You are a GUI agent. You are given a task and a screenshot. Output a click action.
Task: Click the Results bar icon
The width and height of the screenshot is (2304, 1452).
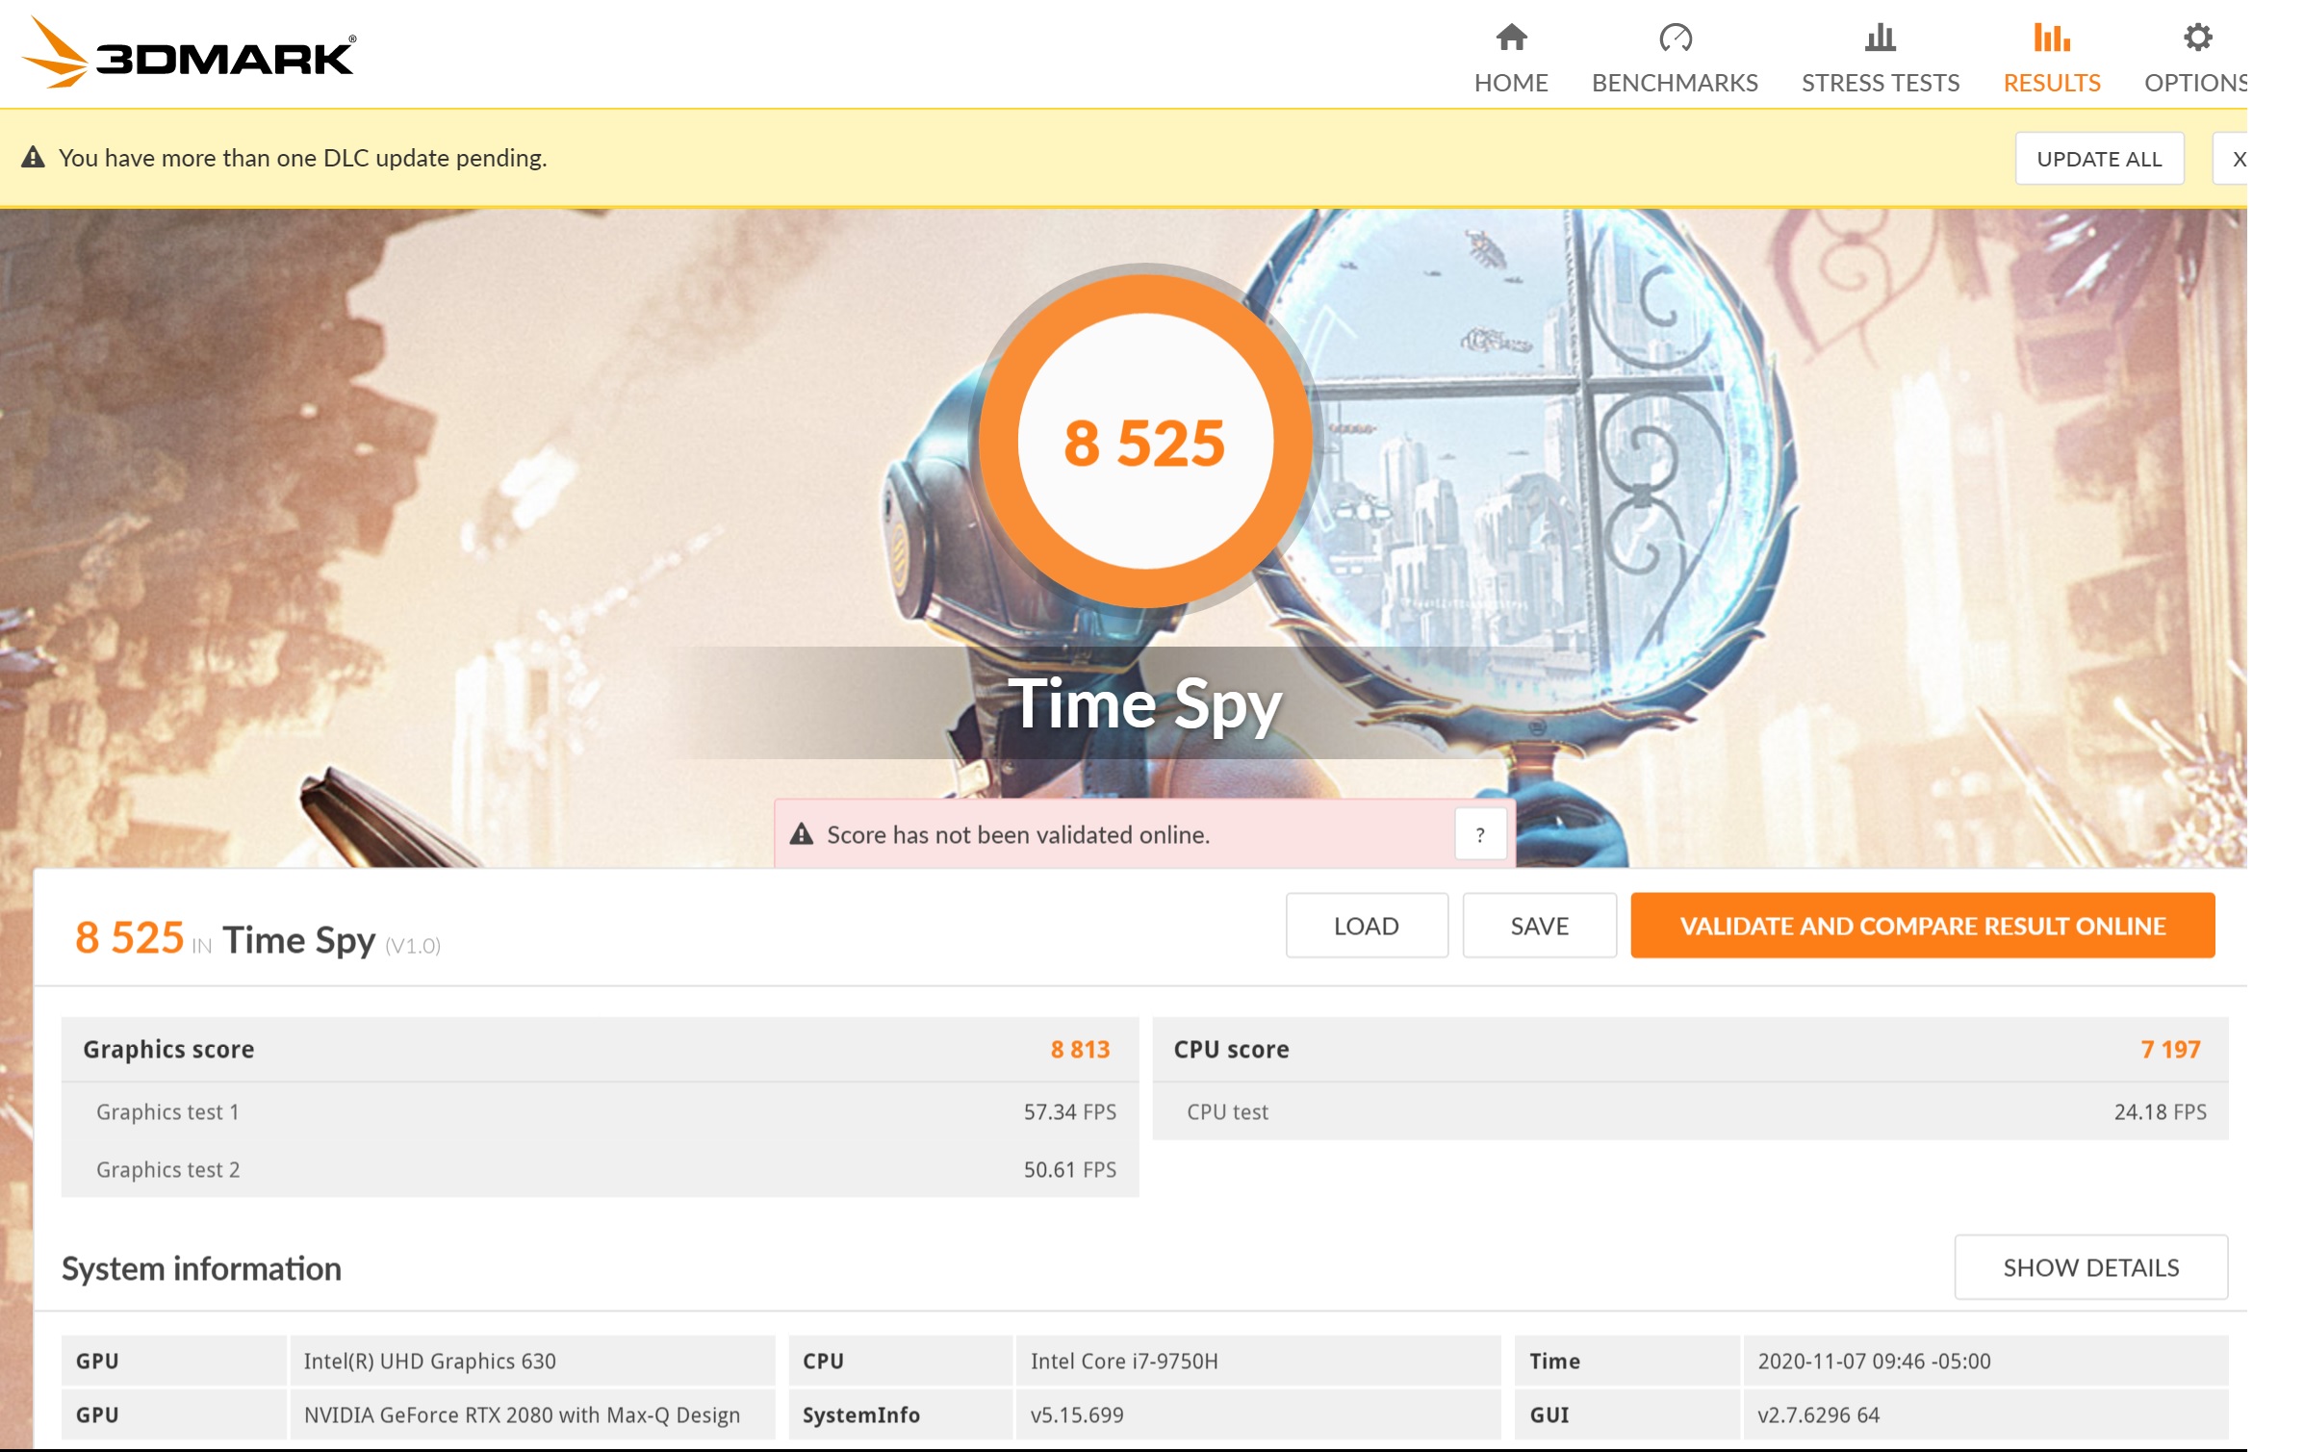(x=2051, y=38)
